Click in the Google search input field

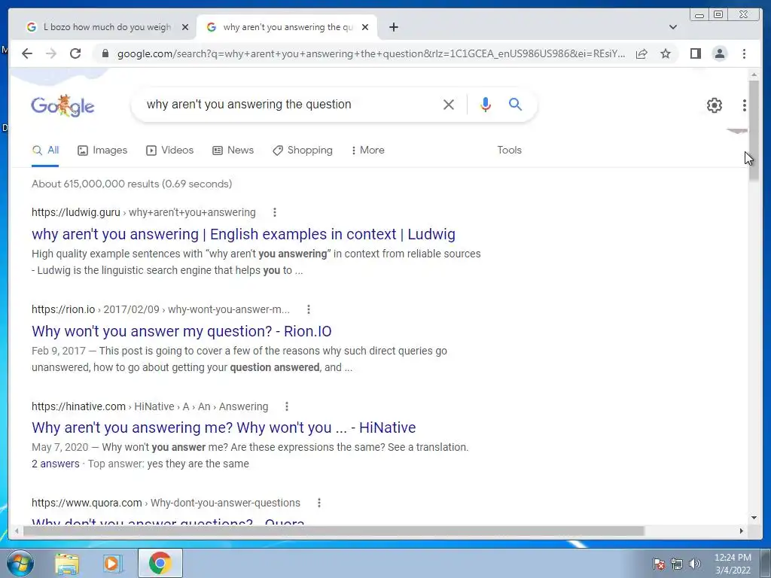click(x=290, y=104)
